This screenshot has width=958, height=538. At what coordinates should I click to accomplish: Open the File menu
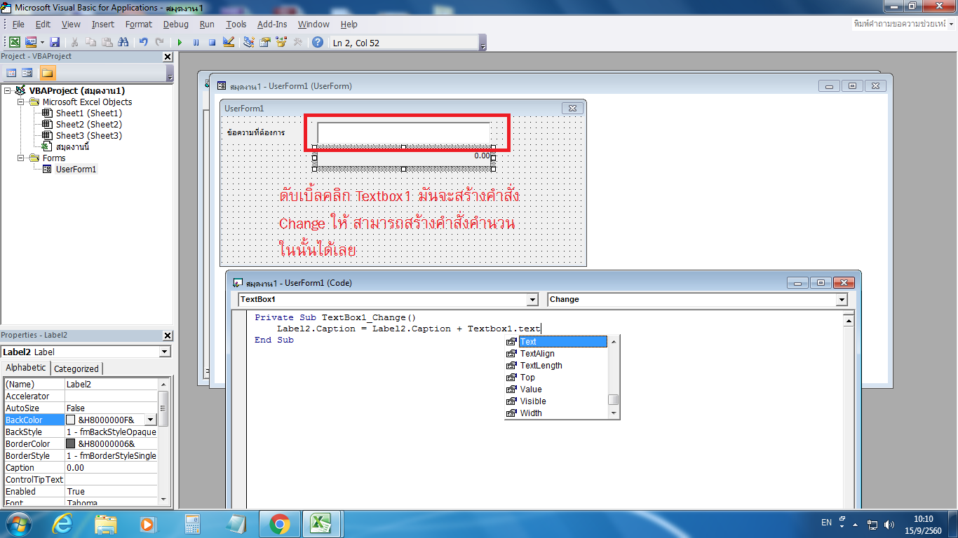tap(18, 24)
